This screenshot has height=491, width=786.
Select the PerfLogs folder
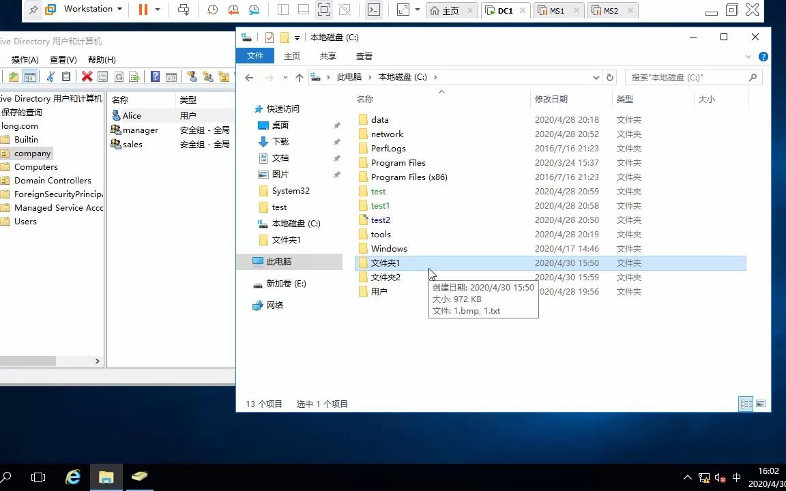pyautogui.click(x=388, y=148)
